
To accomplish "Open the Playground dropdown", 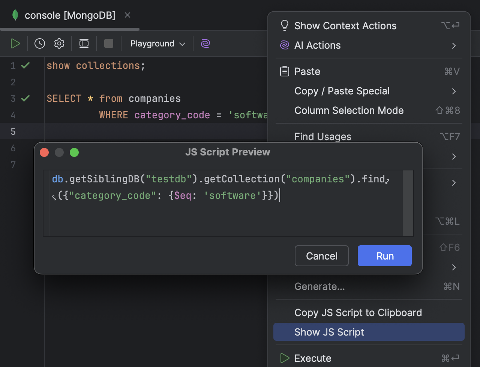I will click(157, 43).
